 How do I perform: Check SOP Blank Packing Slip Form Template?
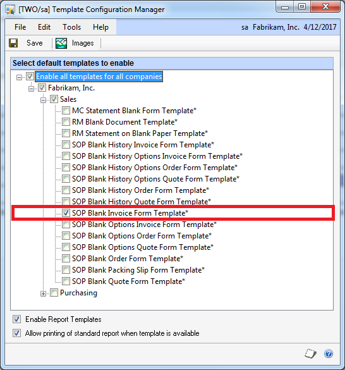[66, 270]
